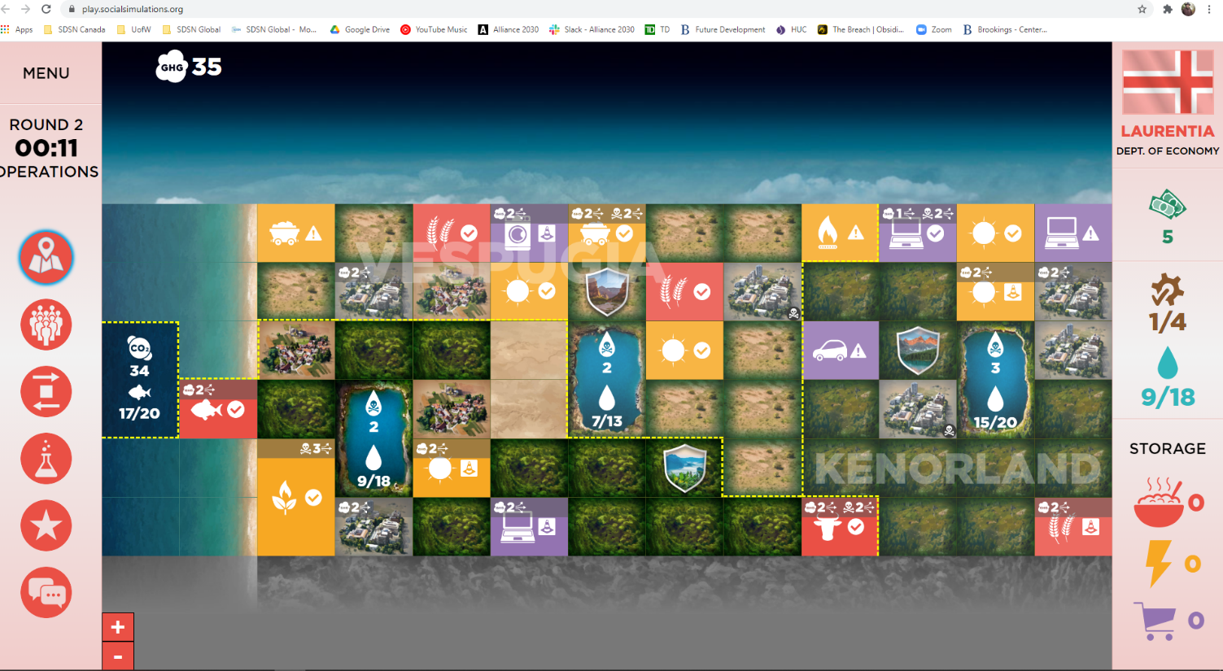Click the MENU button

pyautogui.click(x=46, y=73)
